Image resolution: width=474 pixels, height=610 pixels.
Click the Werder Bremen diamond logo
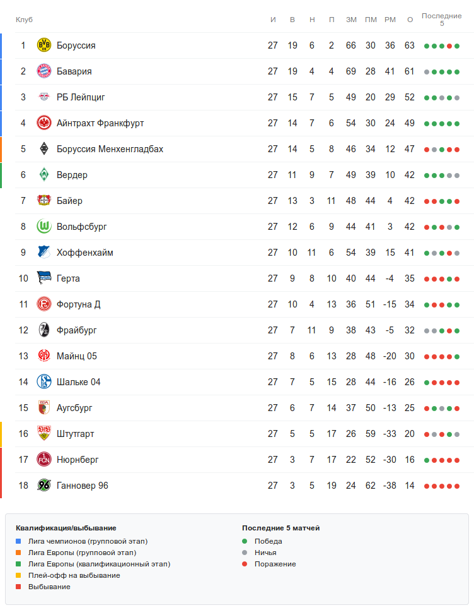pyautogui.click(x=43, y=175)
